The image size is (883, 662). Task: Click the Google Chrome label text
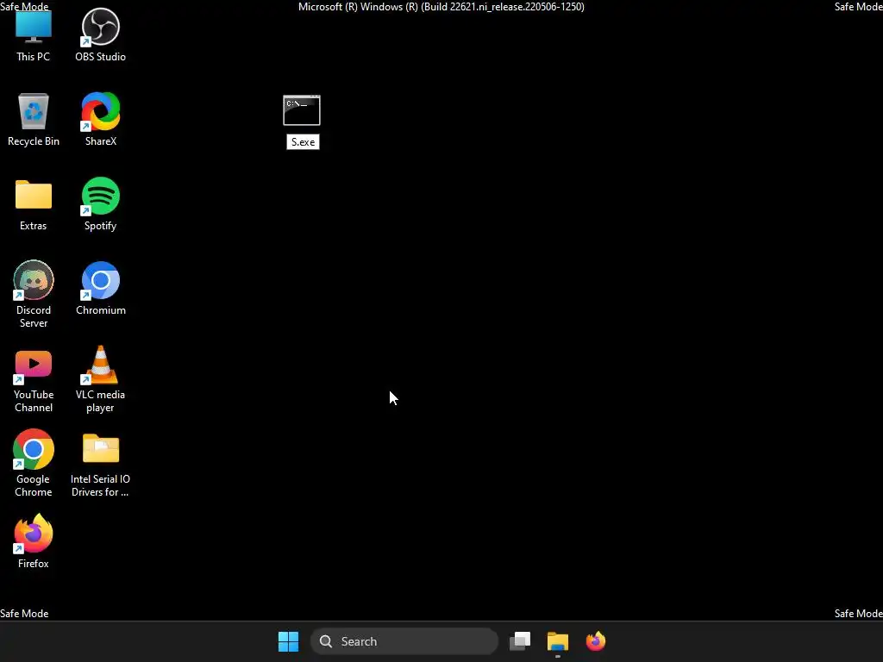tap(34, 485)
